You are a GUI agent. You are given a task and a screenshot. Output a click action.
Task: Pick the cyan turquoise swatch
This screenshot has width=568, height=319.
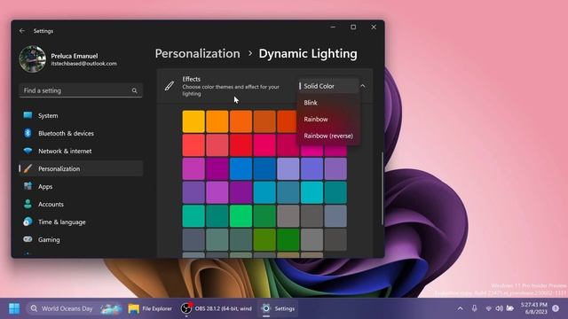tap(312, 192)
